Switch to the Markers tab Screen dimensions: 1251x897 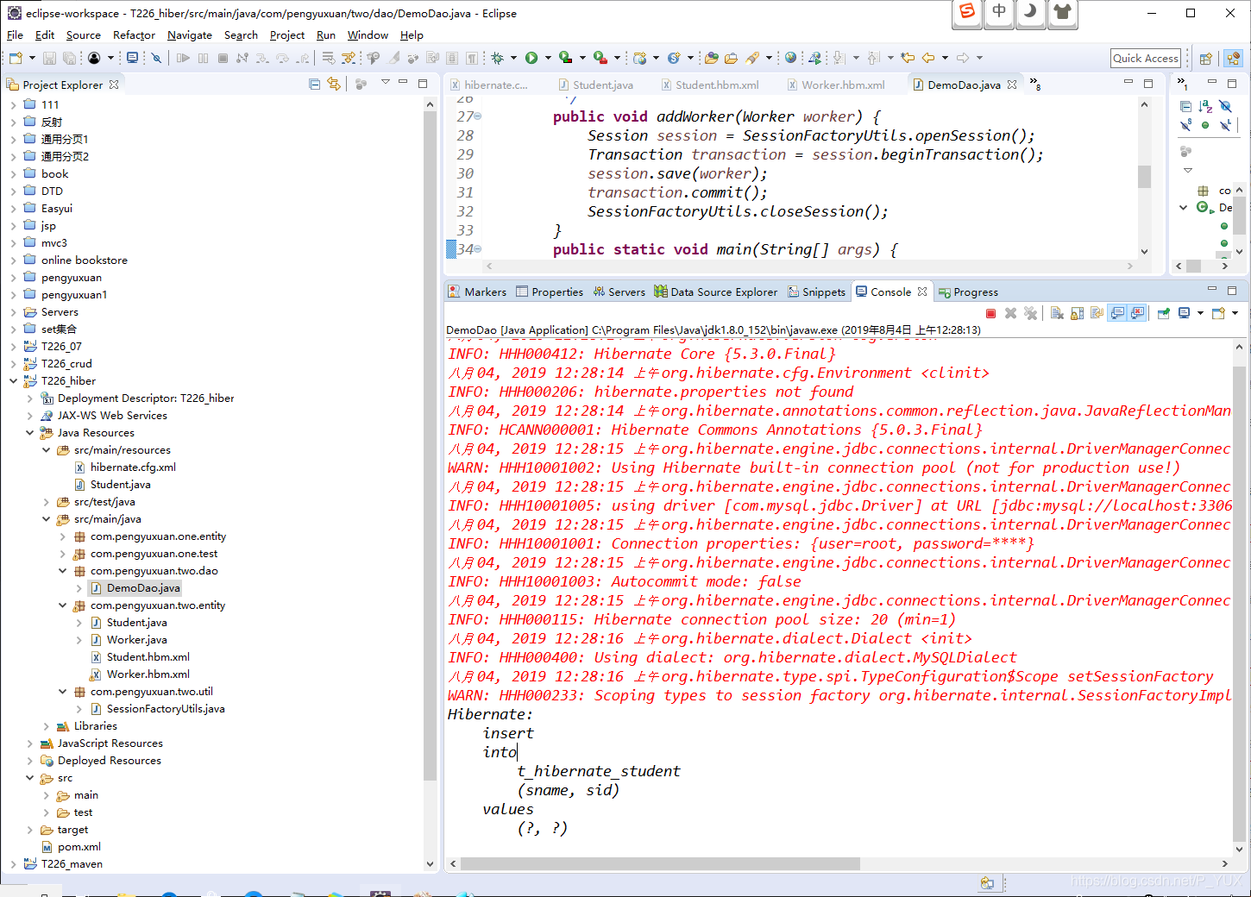tap(477, 292)
